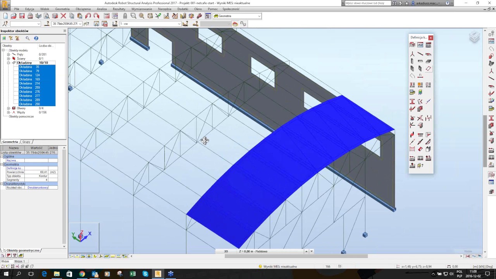The width and height of the screenshot is (496, 279).
Task: Click the I-section profile icon in Definicja panel
Action: [412, 102]
